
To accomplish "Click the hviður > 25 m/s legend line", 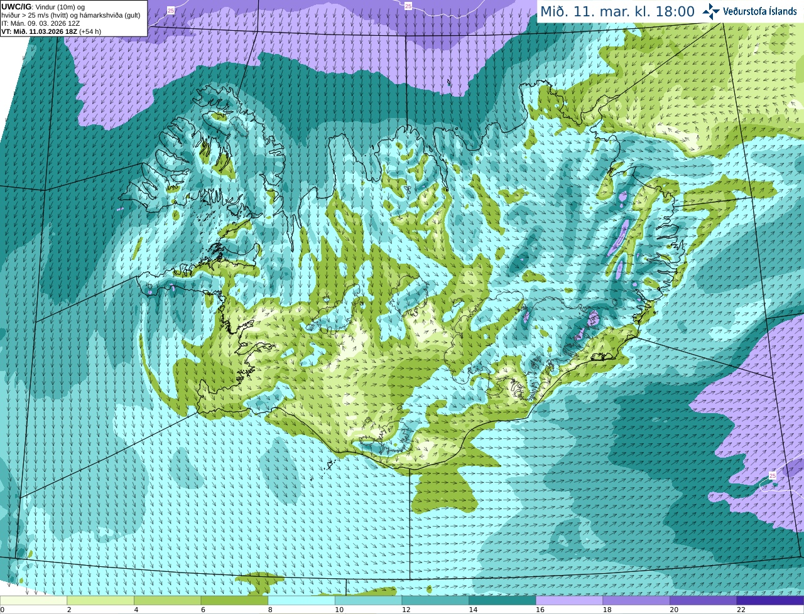I will [x=71, y=15].
